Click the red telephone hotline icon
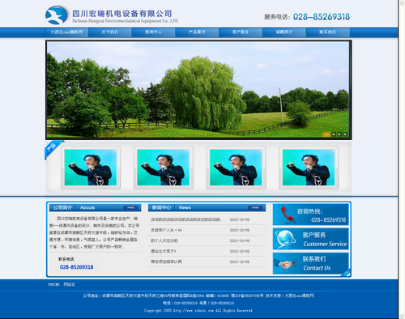The height and width of the screenshot is (319, 405). point(287,215)
